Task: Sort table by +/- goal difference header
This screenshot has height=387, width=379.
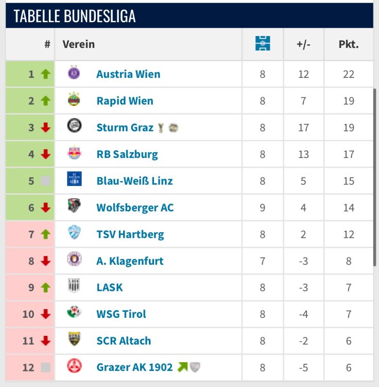Action: click(x=303, y=44)
